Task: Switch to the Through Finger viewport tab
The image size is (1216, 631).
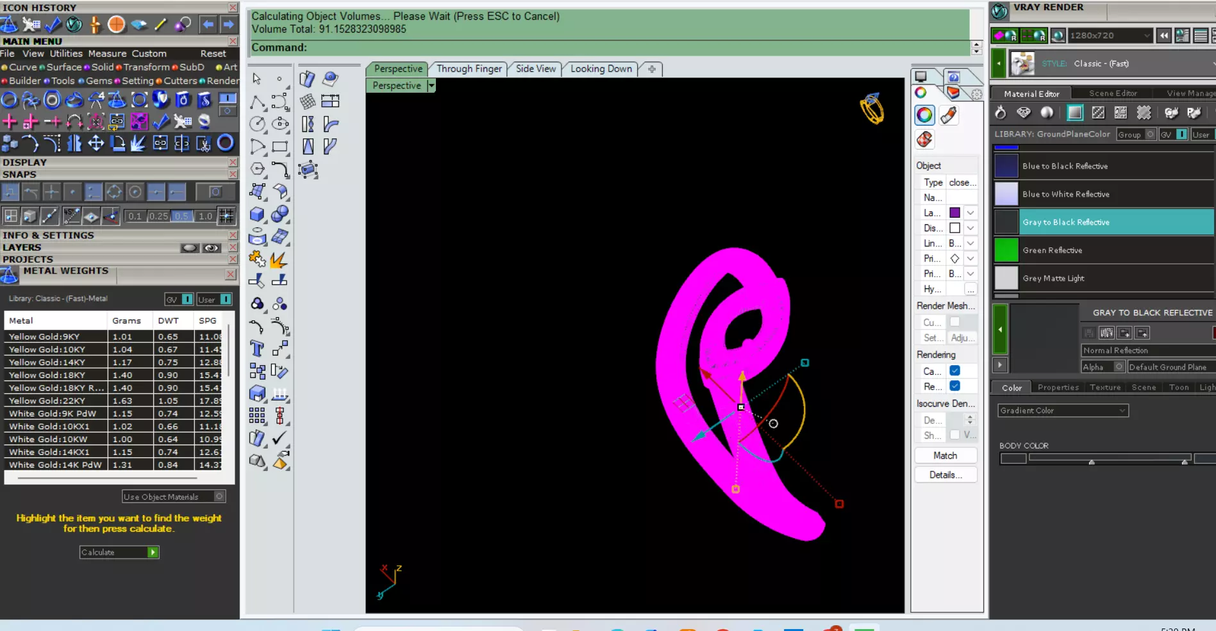Action: pyautogui.click(x=469, y=69)
